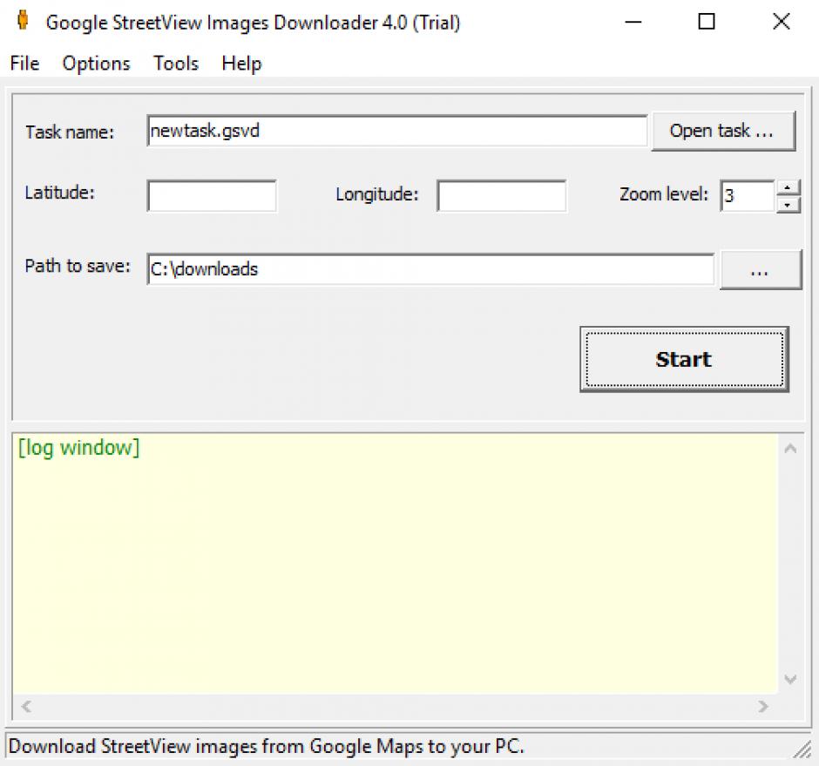Click the StreetView pegman app icon in title bar

23,20
